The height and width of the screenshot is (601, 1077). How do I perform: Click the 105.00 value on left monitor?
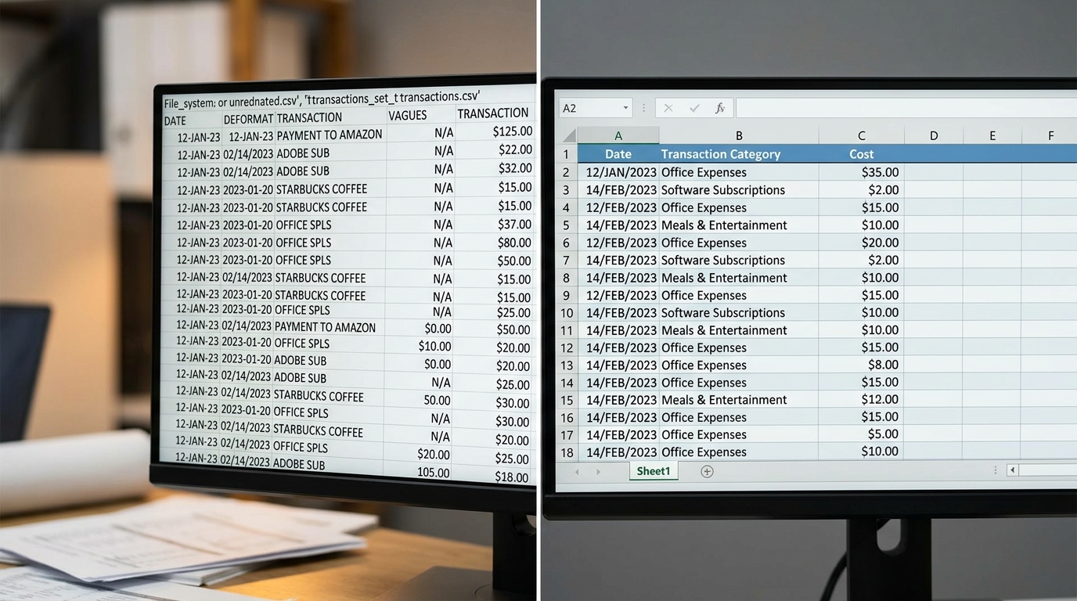pyautogui.click(x=432, y=473)
